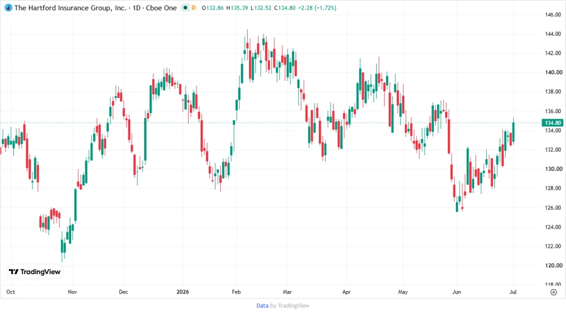The width and height of the screenshot is (566, 313).
Task: Click the 136.00 price axis label
Action: (x=553, y=111)
